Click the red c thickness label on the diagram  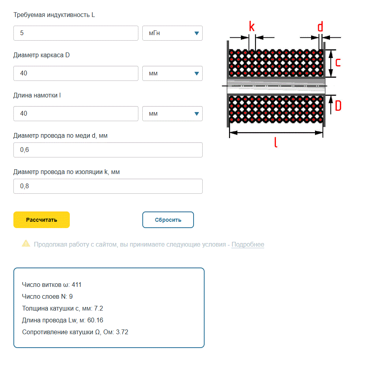pyautogui.click(x=338, y=62)
